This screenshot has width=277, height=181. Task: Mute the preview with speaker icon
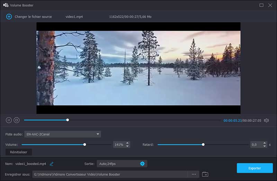tap(266, 120)
